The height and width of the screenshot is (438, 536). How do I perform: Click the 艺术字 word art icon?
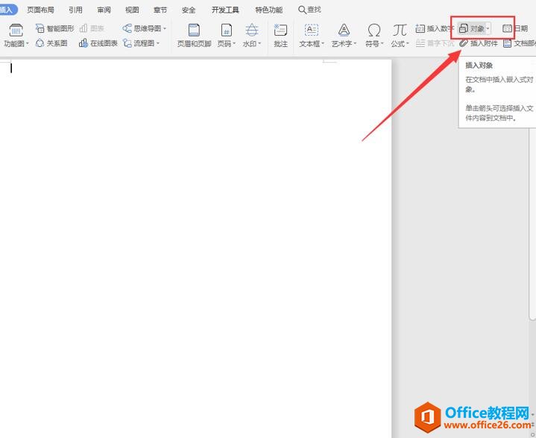[344, 31]
